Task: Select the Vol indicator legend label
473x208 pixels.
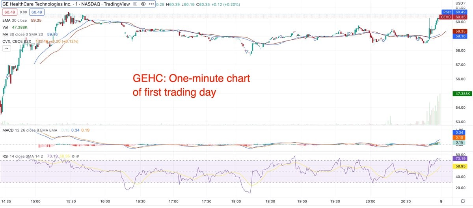Action: tap(6, 27)
